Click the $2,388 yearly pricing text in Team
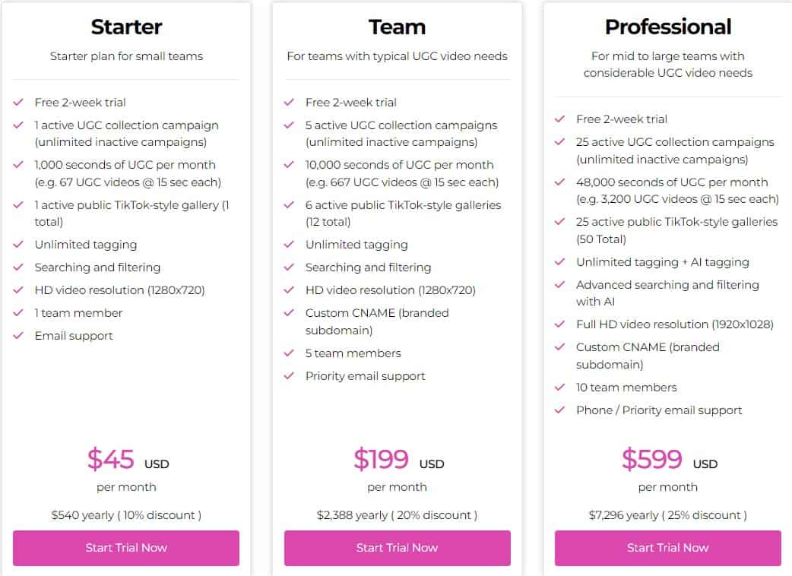This screenshot has height=576, width=792. click(397, 514)
